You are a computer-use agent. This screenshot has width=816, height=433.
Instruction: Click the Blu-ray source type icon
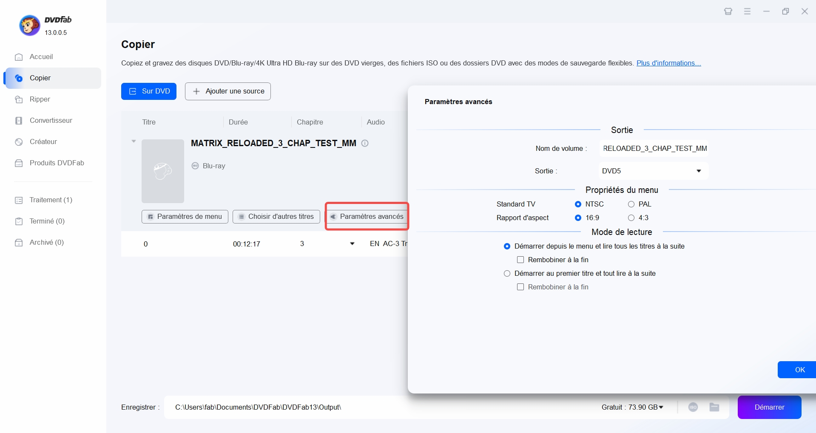coord(195,166)
